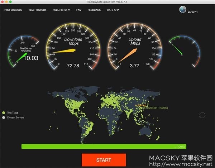This screenshot has height=168, width=215.
Task: Toggle the Closest Servers legend dot
Action: point(4,117)
